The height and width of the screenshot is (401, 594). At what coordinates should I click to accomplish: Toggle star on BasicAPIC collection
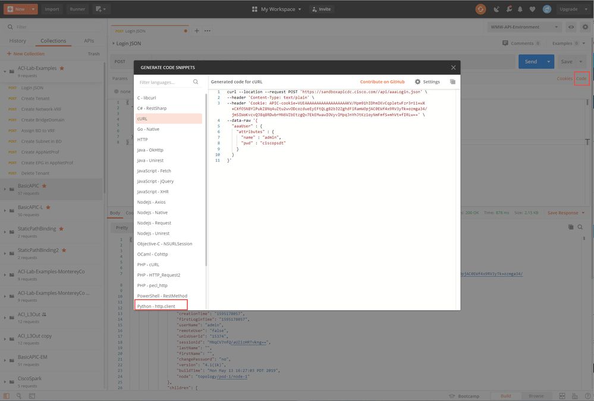tap(45, 186)
